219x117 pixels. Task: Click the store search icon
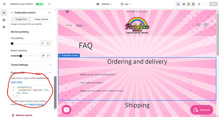[x=198, y=25]
